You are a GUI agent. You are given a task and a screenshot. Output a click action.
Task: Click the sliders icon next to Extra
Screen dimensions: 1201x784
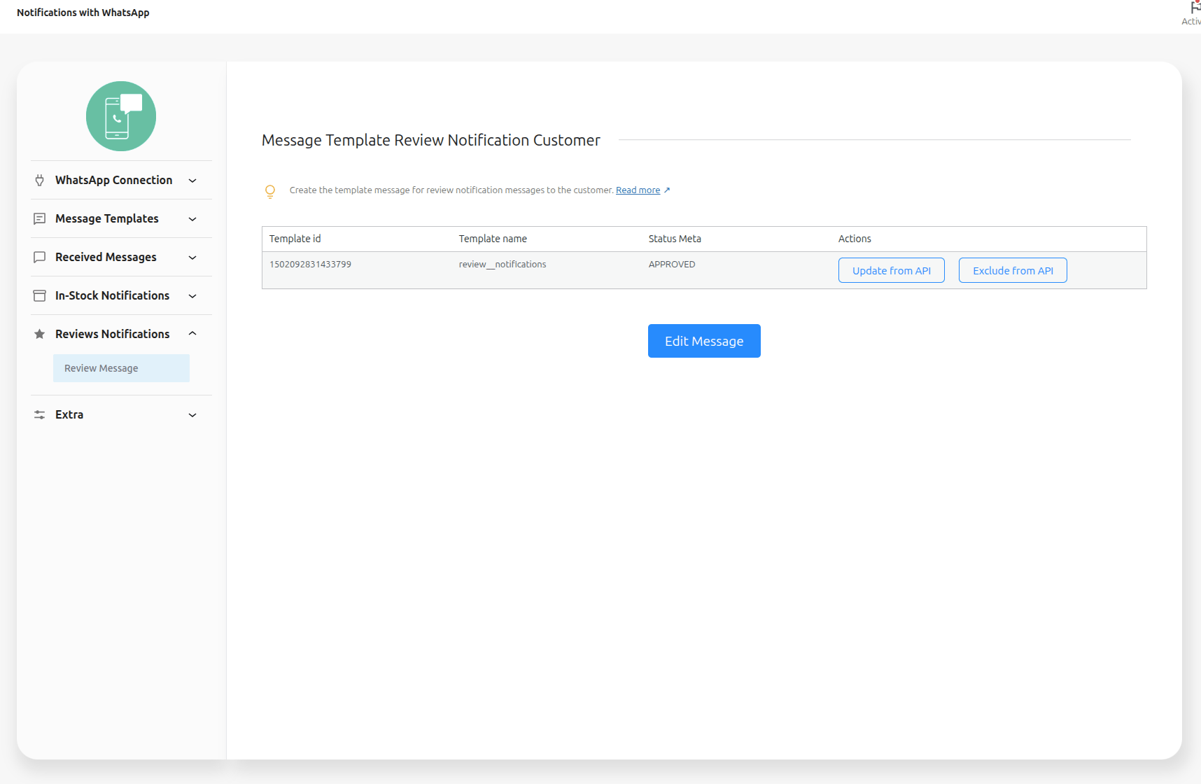40,415
